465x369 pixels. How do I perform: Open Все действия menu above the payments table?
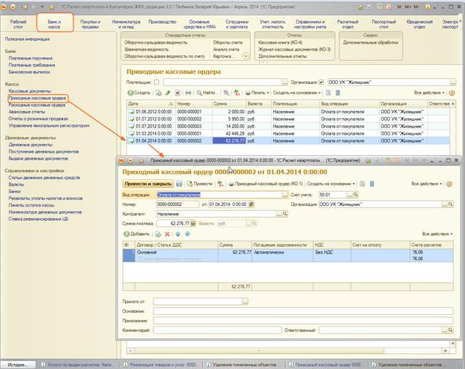tap(437, 234)
